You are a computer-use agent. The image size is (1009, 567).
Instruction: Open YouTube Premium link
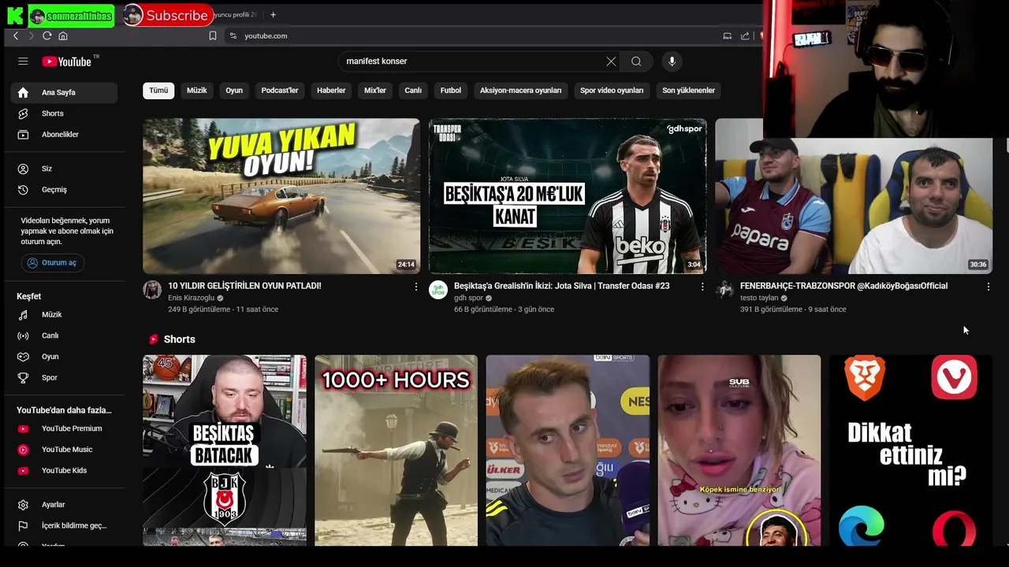tap(64, 428)
